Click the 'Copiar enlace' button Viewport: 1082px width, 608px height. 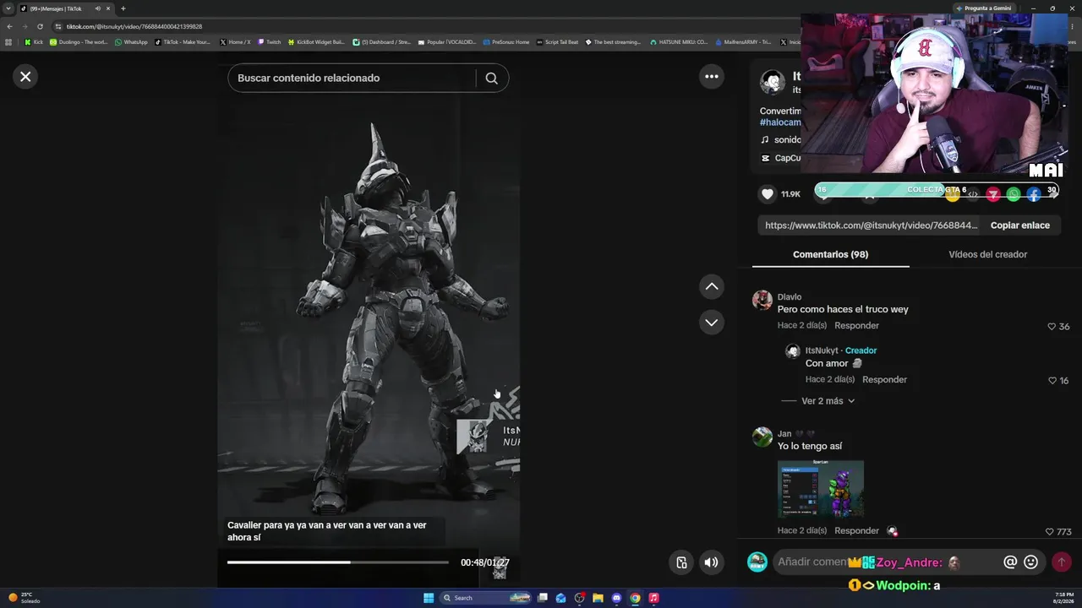[x=1020, y=225]
